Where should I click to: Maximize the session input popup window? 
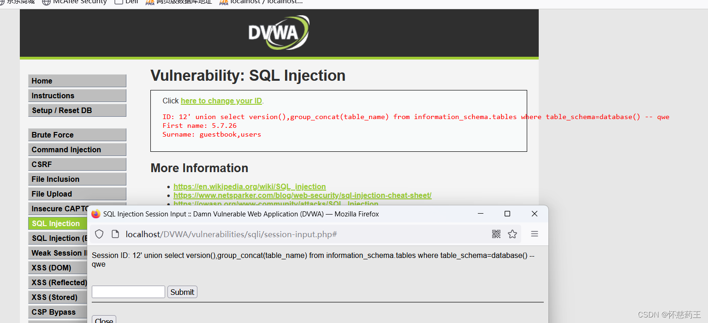click(x=507, y=214)
